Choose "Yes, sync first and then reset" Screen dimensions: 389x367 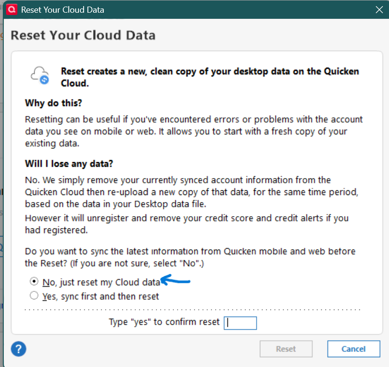pyautogui.click(x=34, y=296)
